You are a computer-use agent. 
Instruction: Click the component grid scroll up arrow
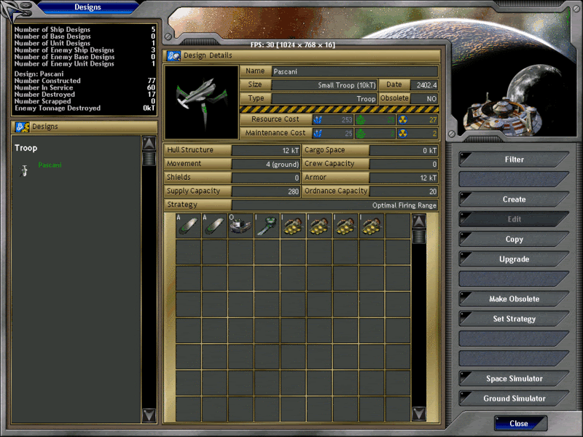tap(419, 221)
